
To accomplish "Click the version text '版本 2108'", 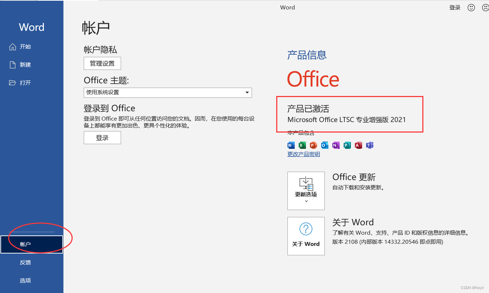I will [345, 242].
